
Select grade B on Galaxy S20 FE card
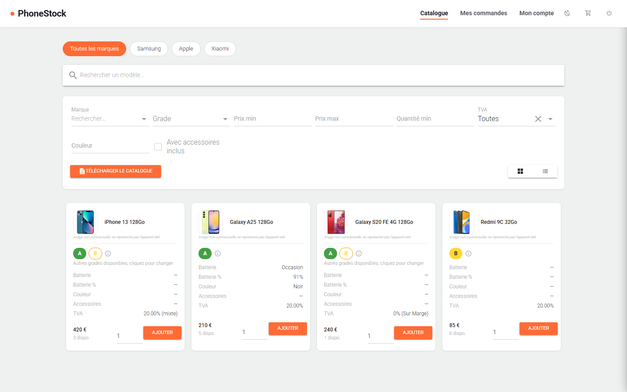pos(346,253)
